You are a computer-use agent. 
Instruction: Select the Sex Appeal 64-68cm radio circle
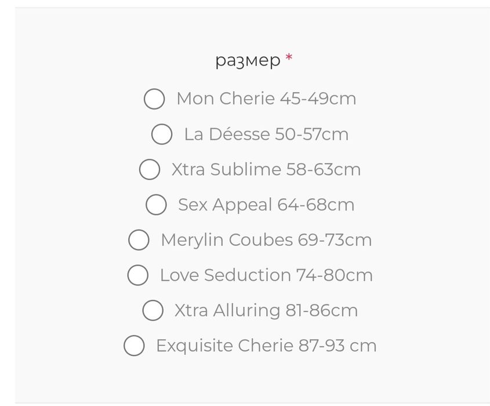click(x=156, y=205)
